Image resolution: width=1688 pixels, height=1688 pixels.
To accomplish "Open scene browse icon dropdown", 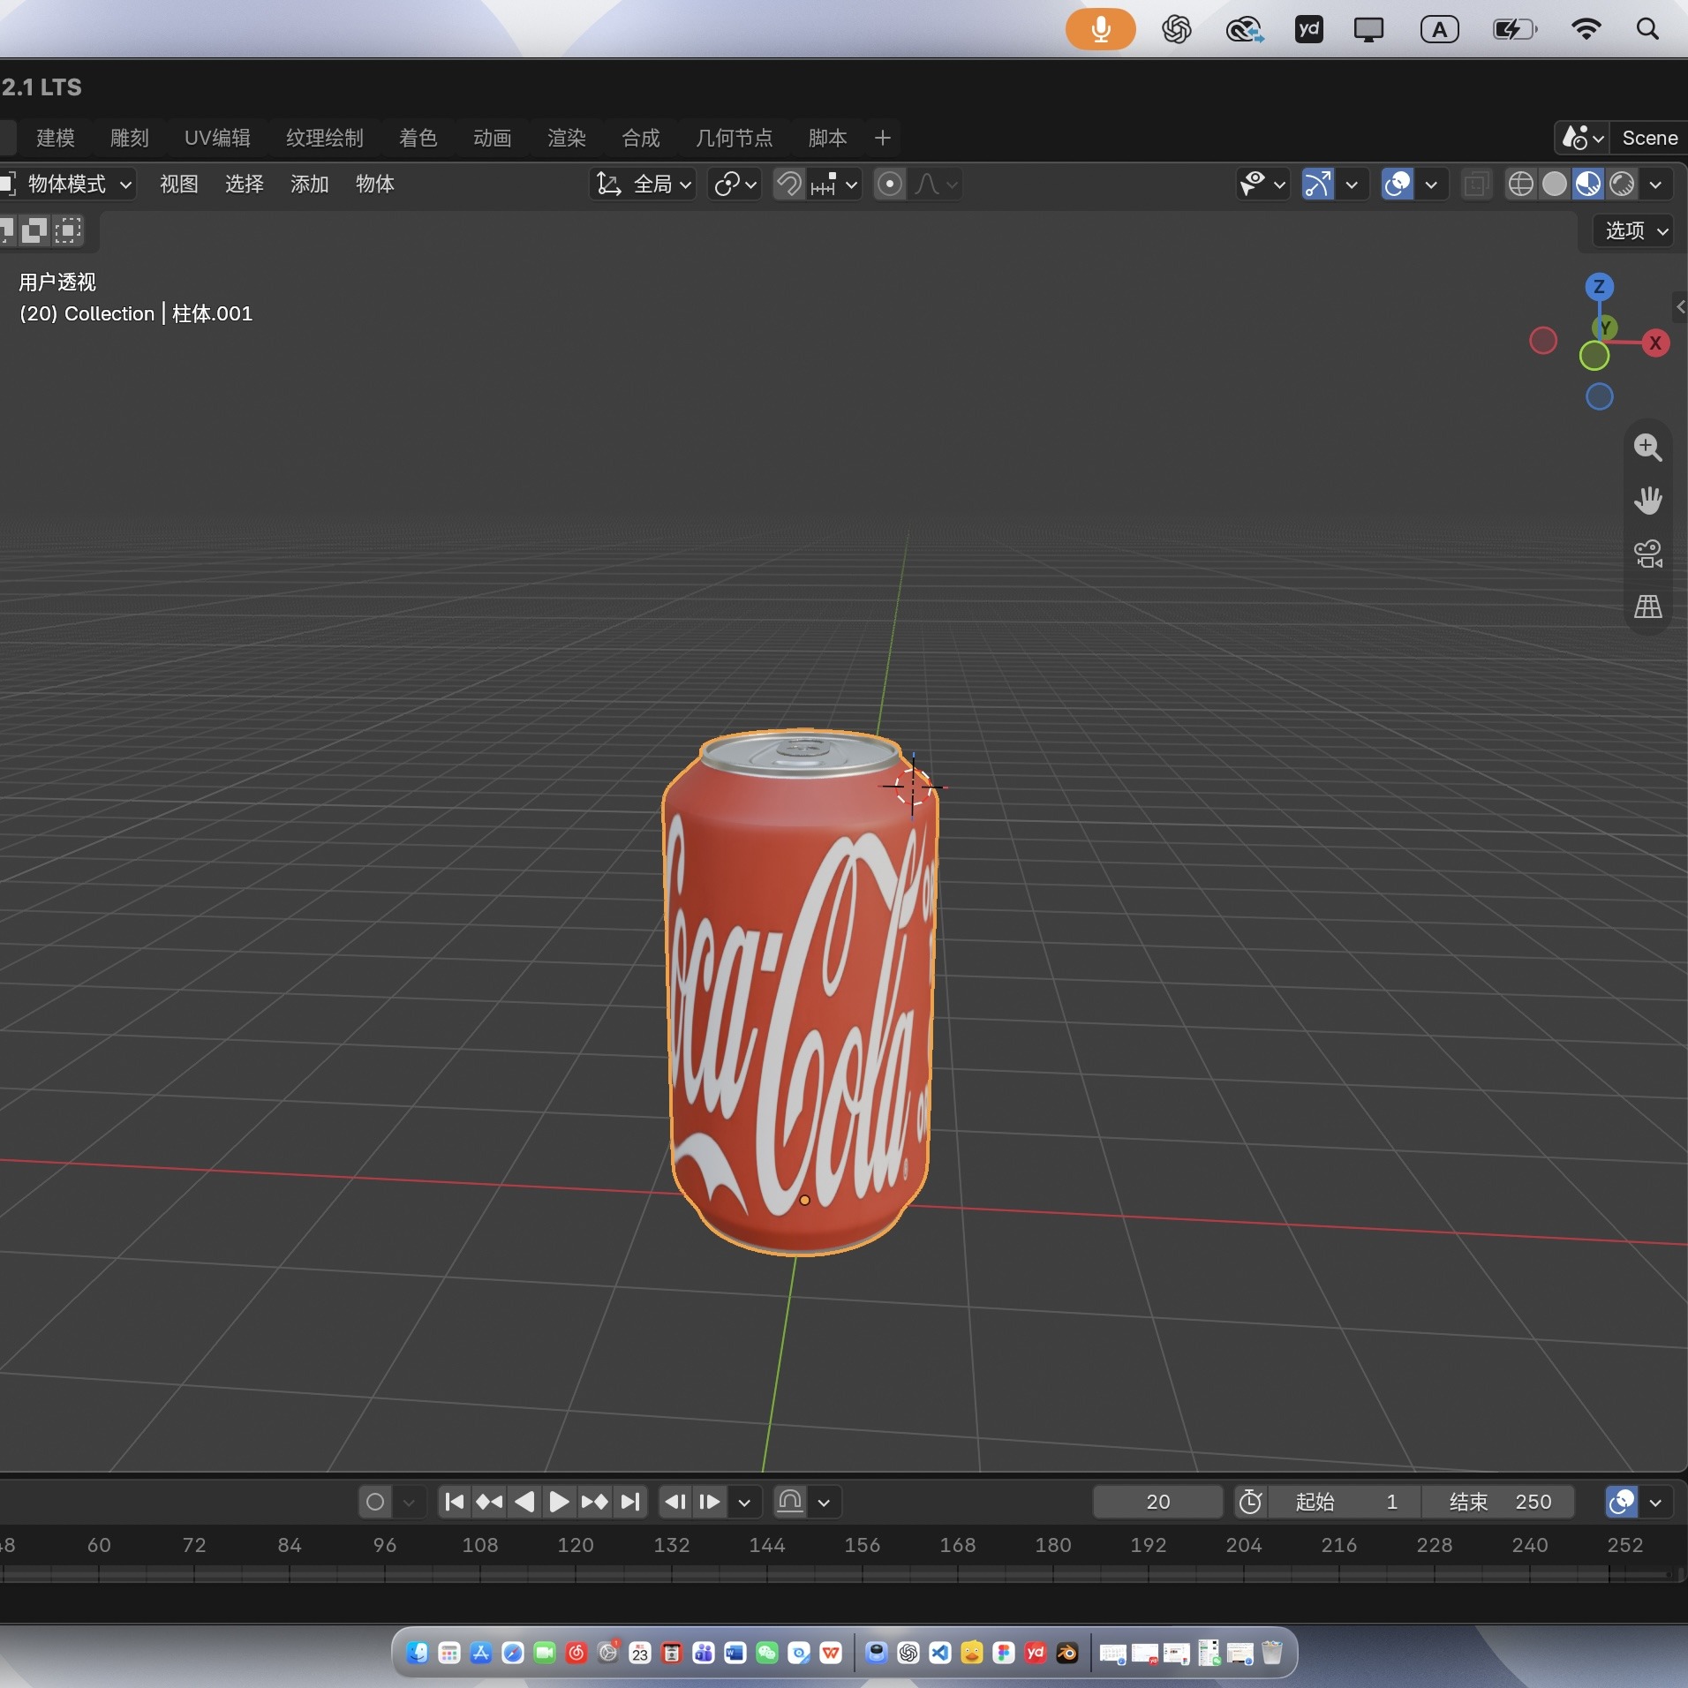I will point(1582,138).
